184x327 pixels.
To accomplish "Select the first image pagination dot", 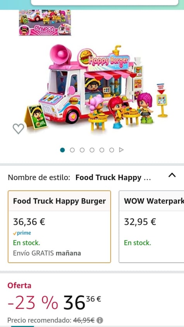I will 62,150.
